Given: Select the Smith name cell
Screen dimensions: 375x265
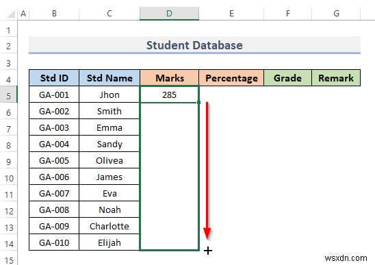Looking at the screenshot, I should pos(109,111).
